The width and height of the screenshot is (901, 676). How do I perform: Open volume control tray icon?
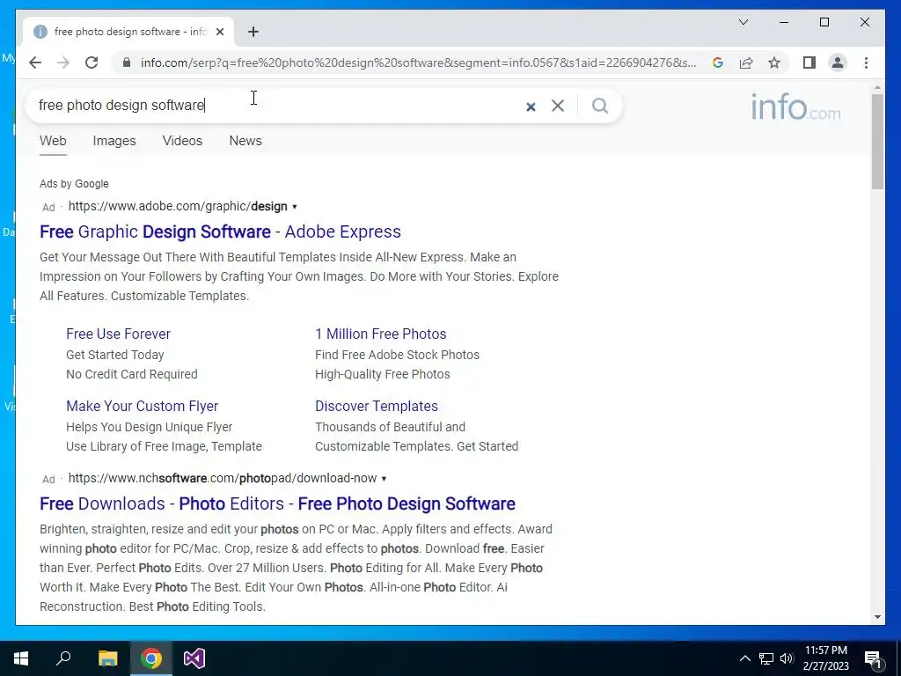(x=787, y=658)
